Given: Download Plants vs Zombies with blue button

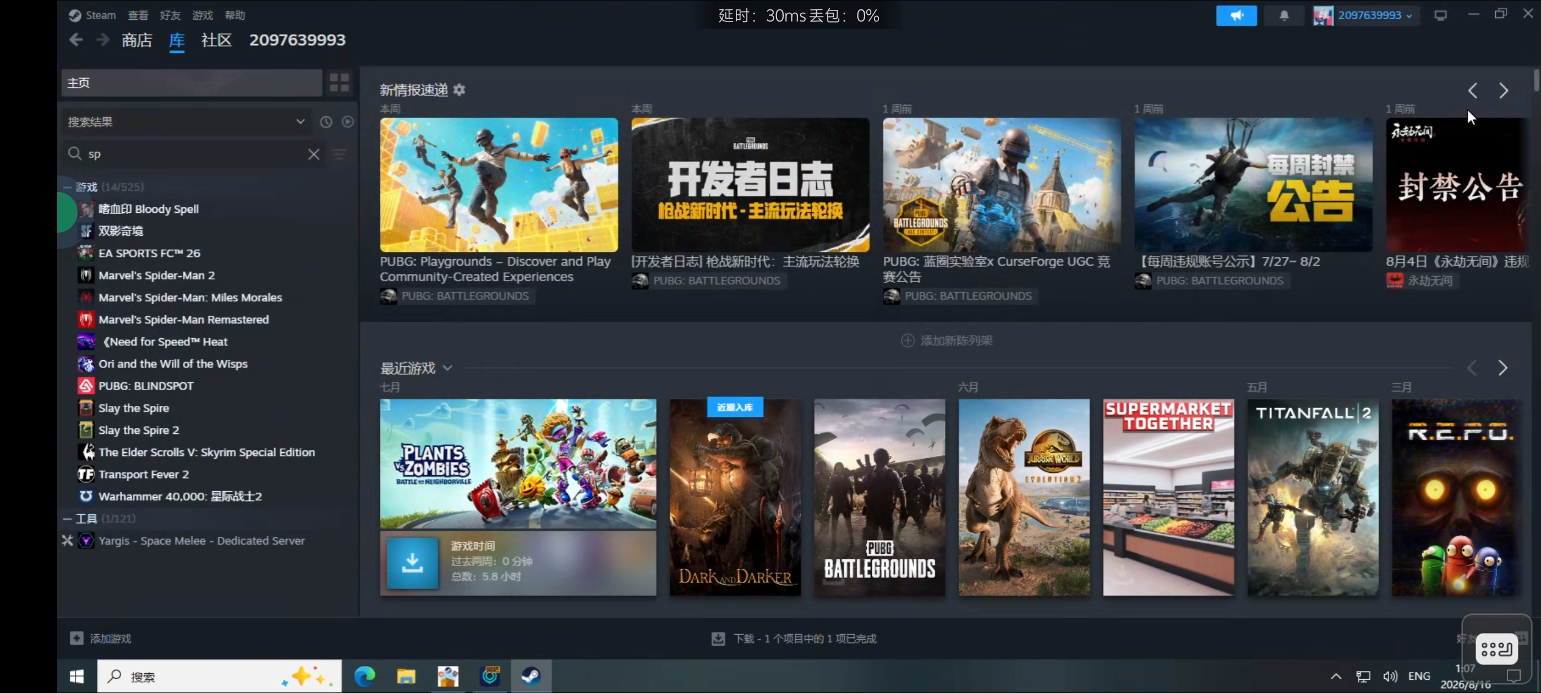Looking at the screenshot, I should [412, 563].
